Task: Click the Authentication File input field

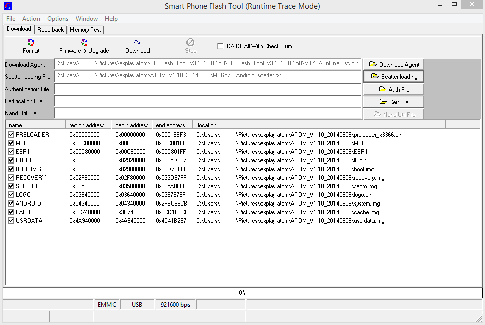Action: pos(207,89)
